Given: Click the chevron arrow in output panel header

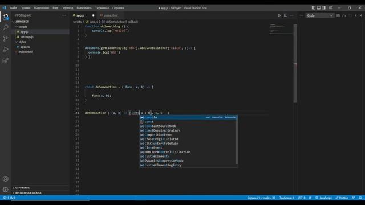Looking at the screenshot, I should [356, 15].
